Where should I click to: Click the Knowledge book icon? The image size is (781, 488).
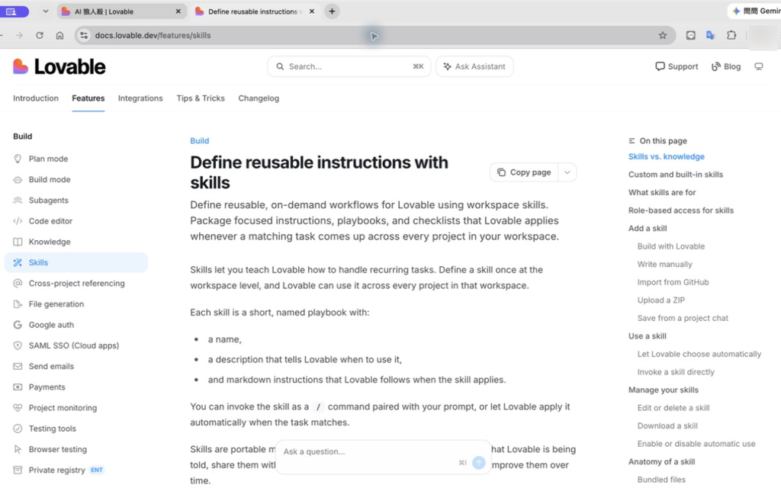pyautogui.click(x=18, y=242)
